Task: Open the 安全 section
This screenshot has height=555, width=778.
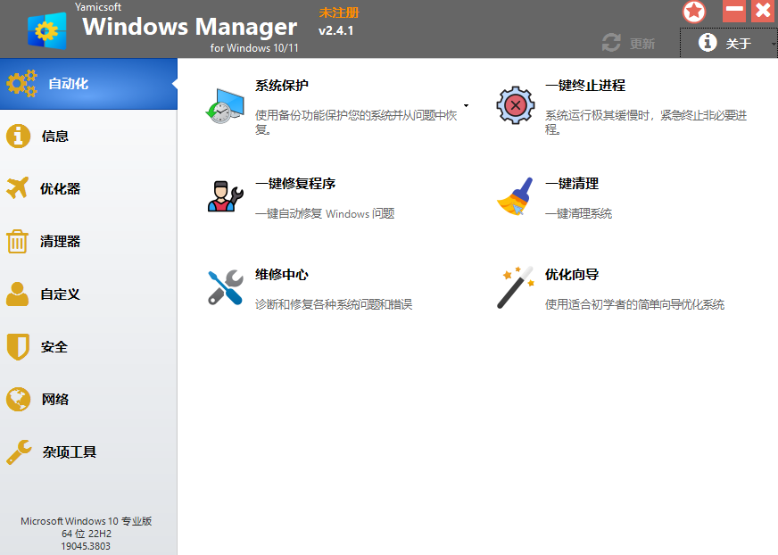Action: (x=89, y=346)
